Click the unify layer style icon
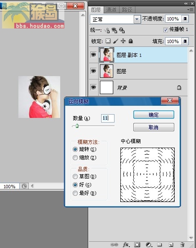The width and height of the screenshot is (196, 248). [122, 30]
